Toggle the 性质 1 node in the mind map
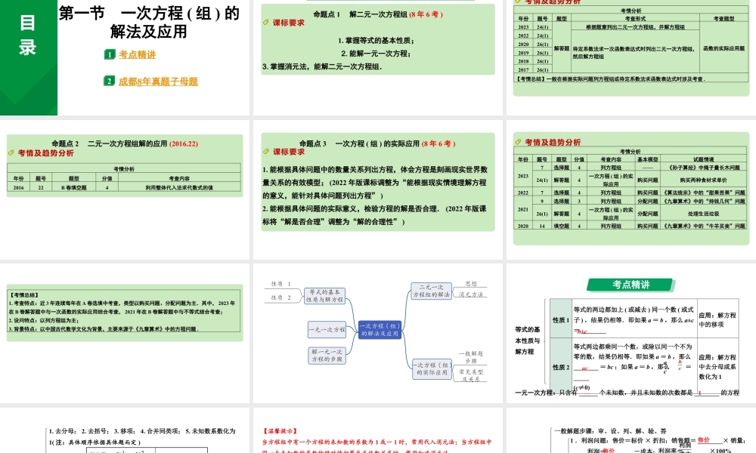756x453 pixels. pyautogui.click(x=279, y=282)
